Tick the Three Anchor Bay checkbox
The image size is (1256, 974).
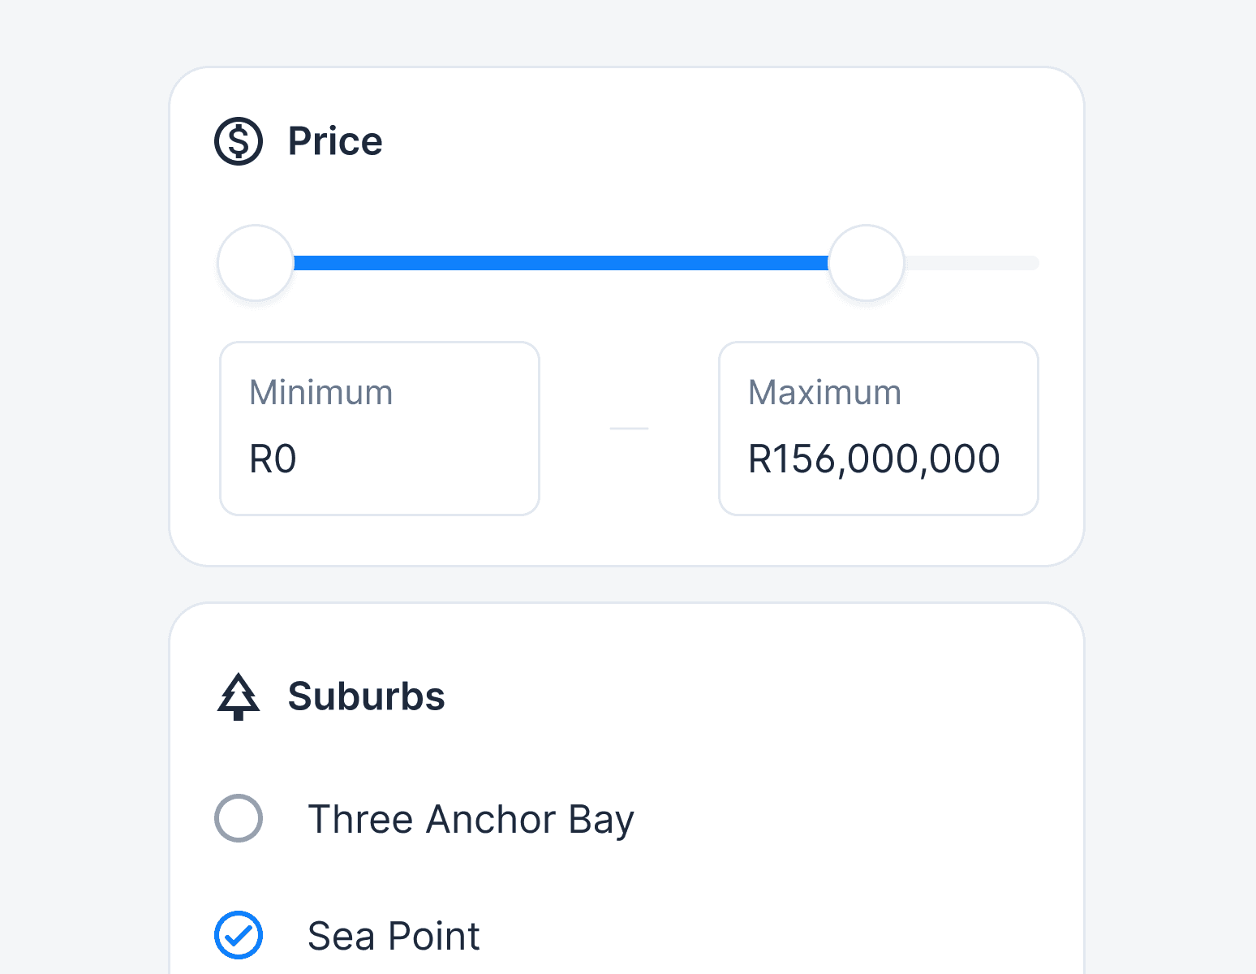[x=239, y=818]
